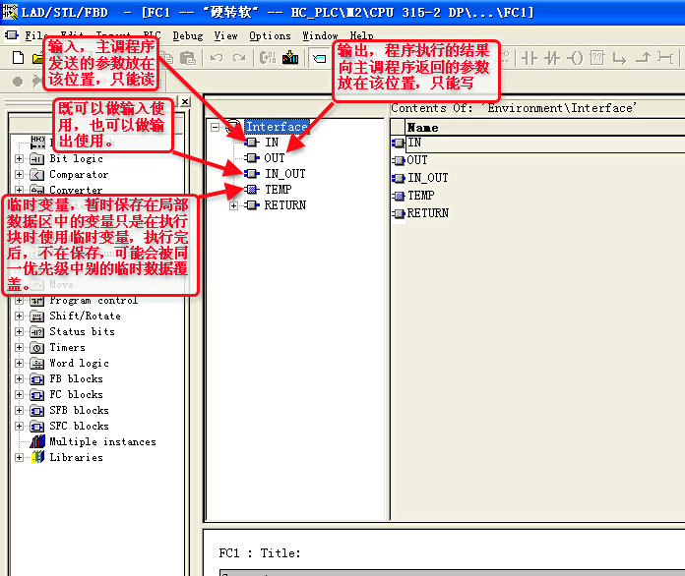
Task: Click the Compile block toolbar icon
Action: tap(268, 58)
